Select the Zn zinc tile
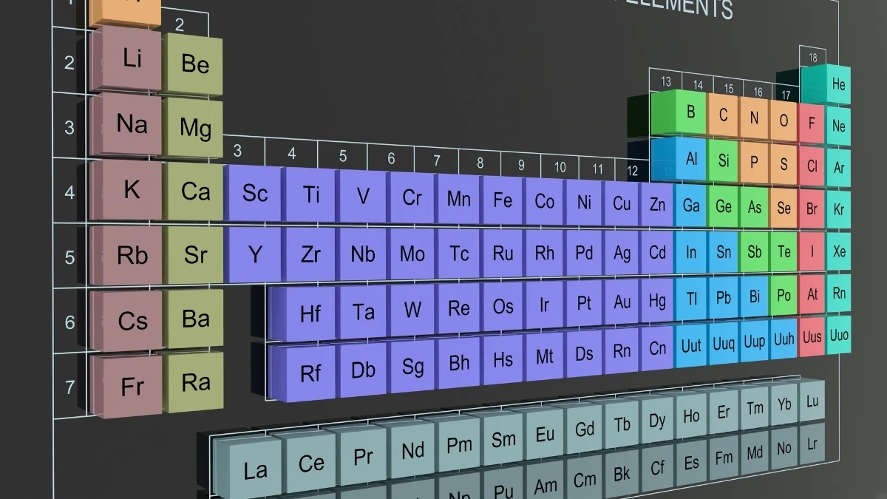The height and width of the screenshot is (499, 887). point(657,204)
